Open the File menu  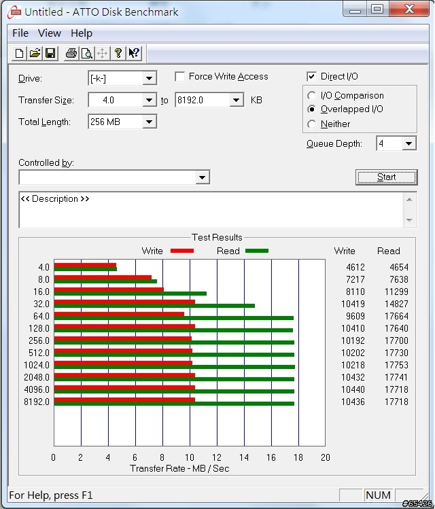(20, 33)
